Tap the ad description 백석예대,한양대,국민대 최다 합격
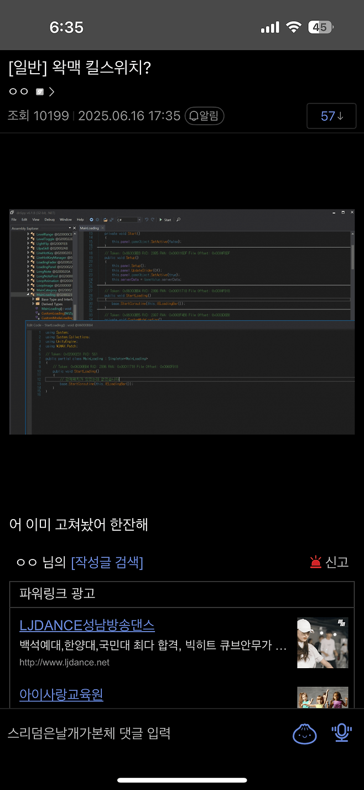The height and width of the screenshot is (790, 364). point(153,645)
